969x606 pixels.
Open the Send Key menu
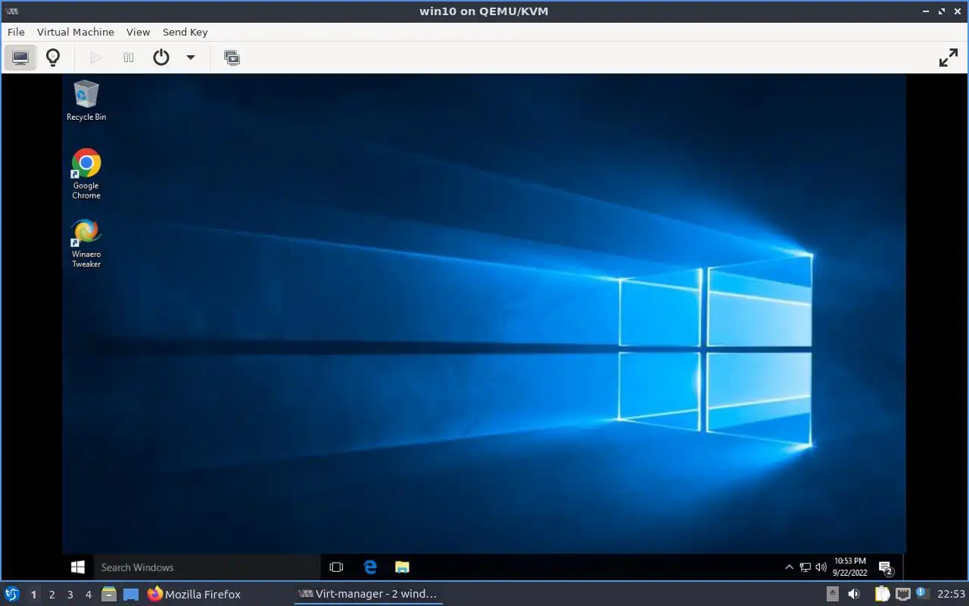click(x=185, y=32)
